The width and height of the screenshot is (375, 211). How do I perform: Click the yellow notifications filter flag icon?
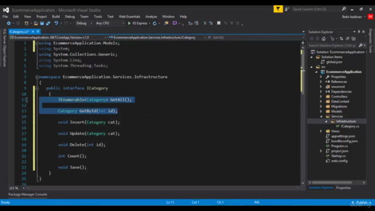pos(278,9)
